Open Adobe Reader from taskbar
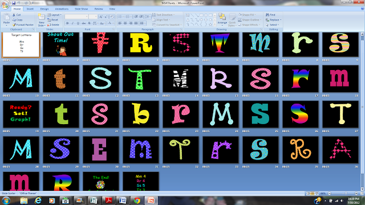The image size is (365, 205). [x=108, y=200]
